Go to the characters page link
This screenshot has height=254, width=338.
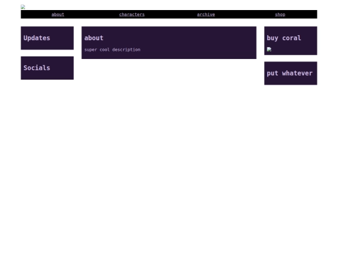(132, 14)
